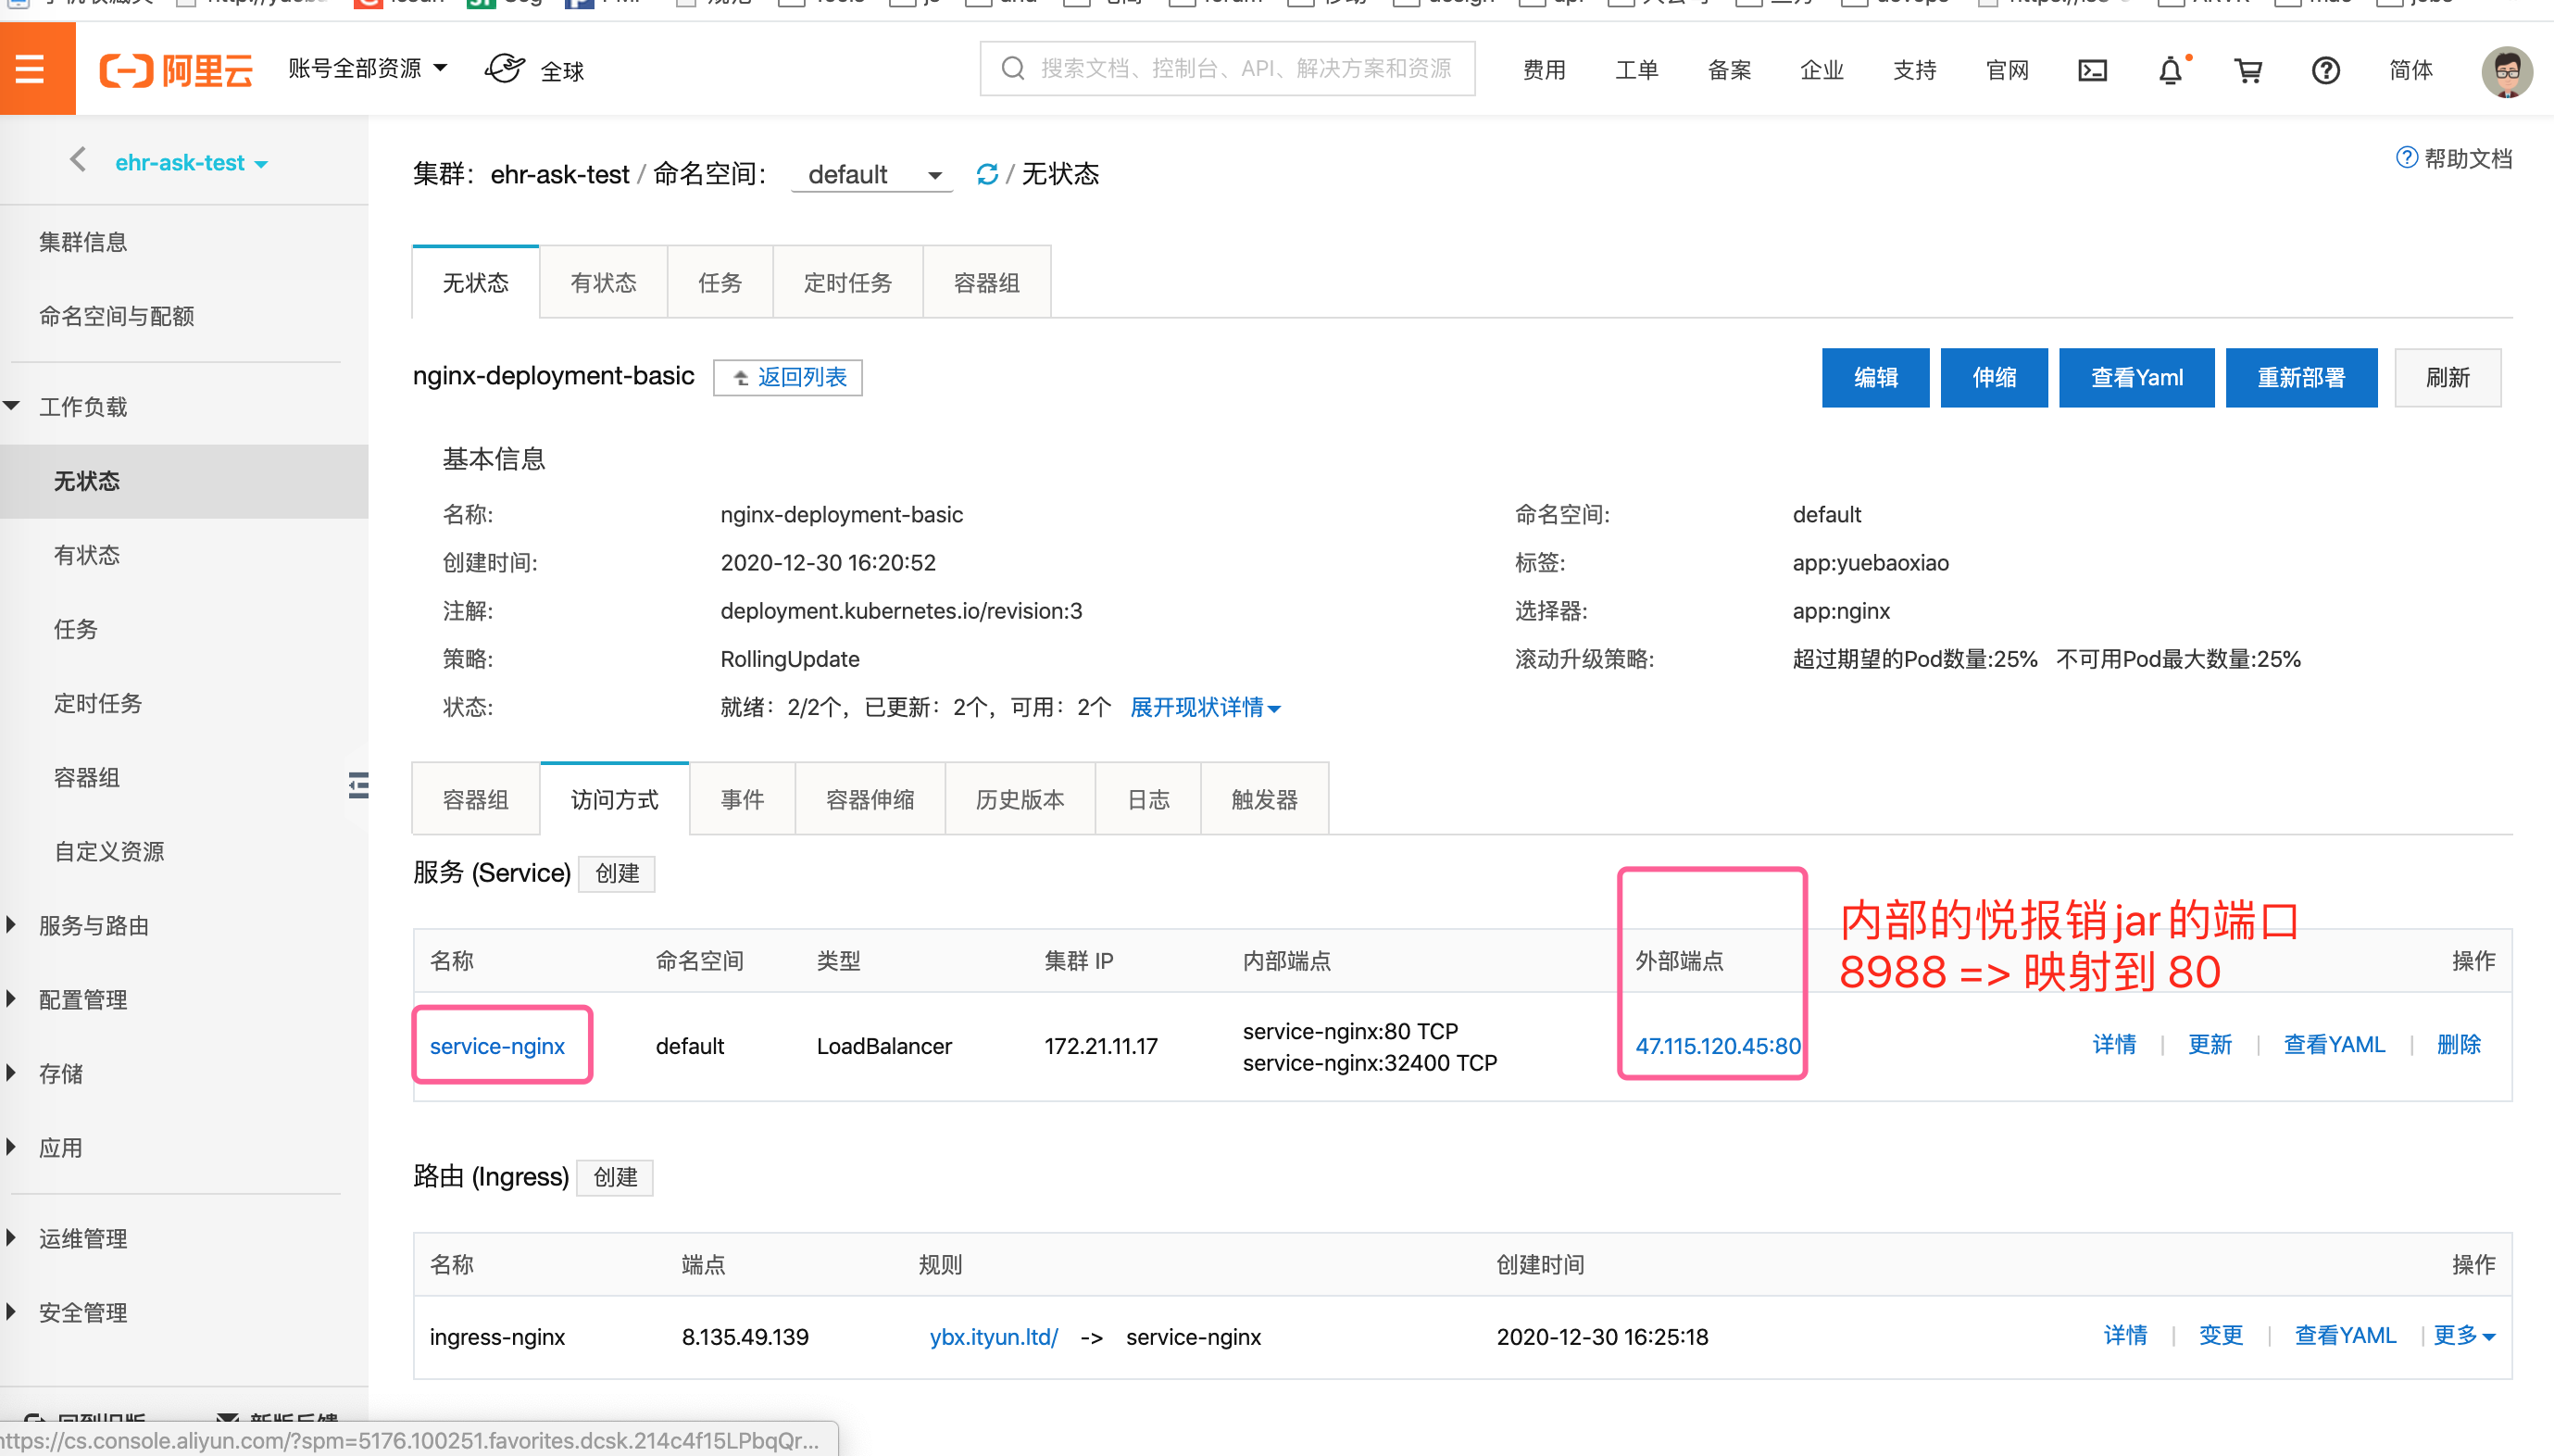The width and height of the screenshot is (2554, 1456).
Task: Open the service-nginx link
Action: 496,1045
